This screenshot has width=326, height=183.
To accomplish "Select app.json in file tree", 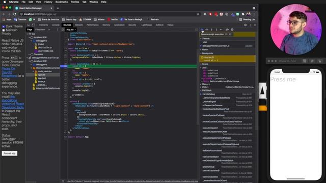I will 42,78.
